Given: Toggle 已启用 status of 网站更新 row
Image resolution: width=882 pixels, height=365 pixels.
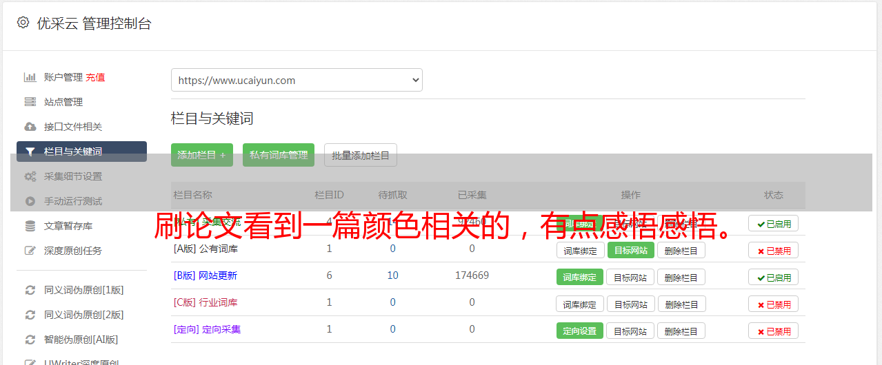Looking at the screenshot, I should (x=774, y=277).
